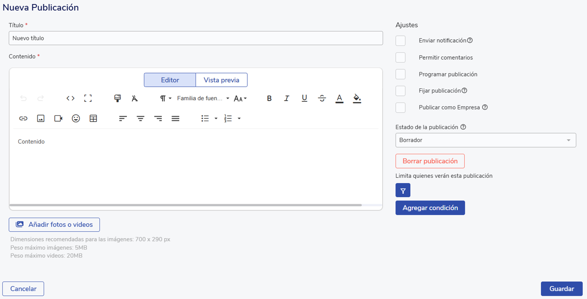Switch to the Vista previa tab
Viewport: 587px width, 299px height.
click(x=222, y=80)
